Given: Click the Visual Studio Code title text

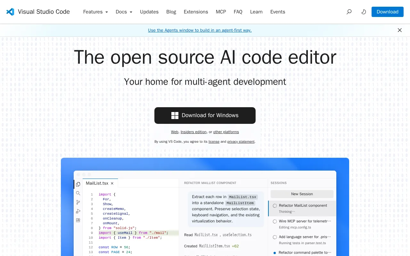Looking at the screenshot, I should 44,12.
